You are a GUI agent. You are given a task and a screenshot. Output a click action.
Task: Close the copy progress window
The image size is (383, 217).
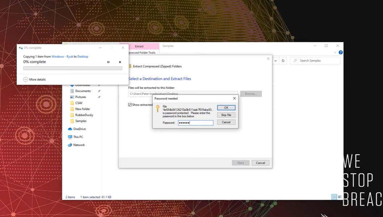click(123, 48)
